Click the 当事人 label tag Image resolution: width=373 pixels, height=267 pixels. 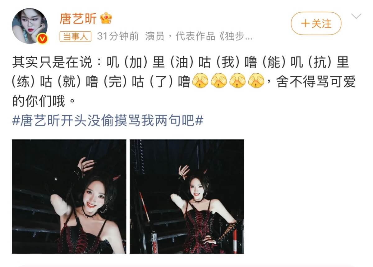click(x=76, y=37)
